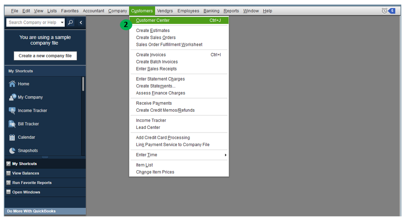Open the Window menu
The width and height of the screenshot is (409, 223).
tap(251, 11)
